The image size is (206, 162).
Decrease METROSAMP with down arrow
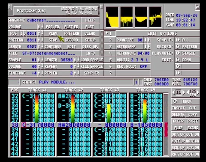149,47
